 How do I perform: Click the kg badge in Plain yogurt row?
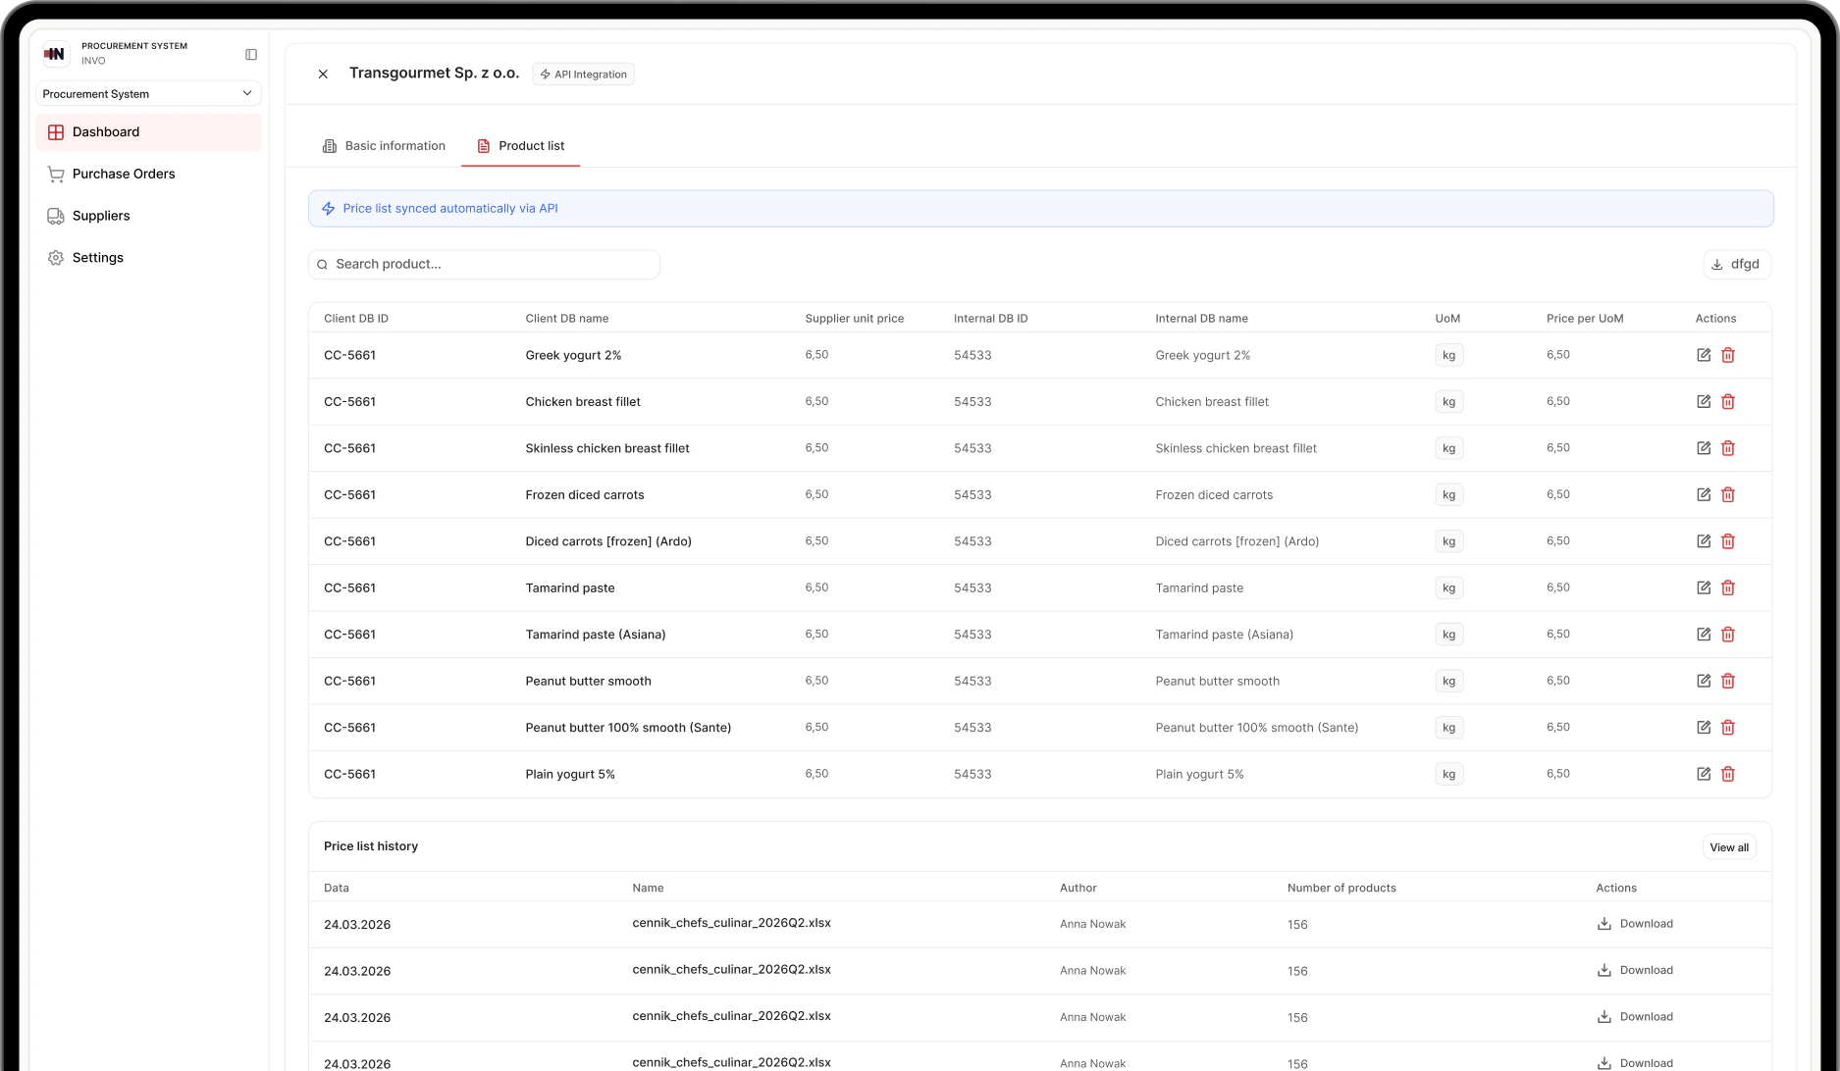(x=1448, y=774)
